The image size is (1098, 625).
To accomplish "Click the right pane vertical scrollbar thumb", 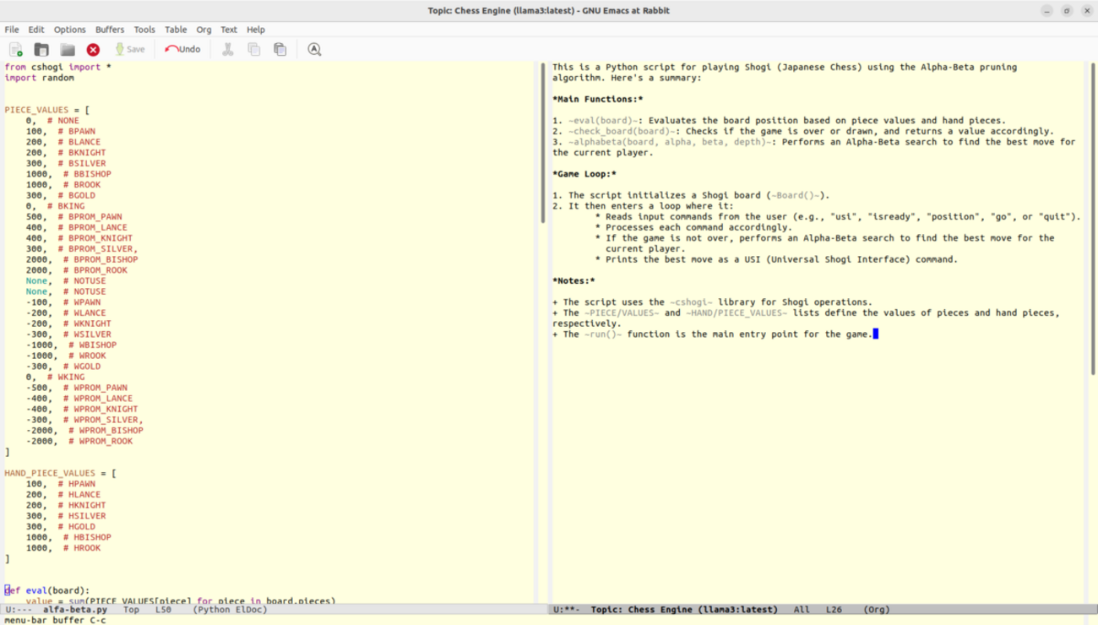I will 1093,219.
